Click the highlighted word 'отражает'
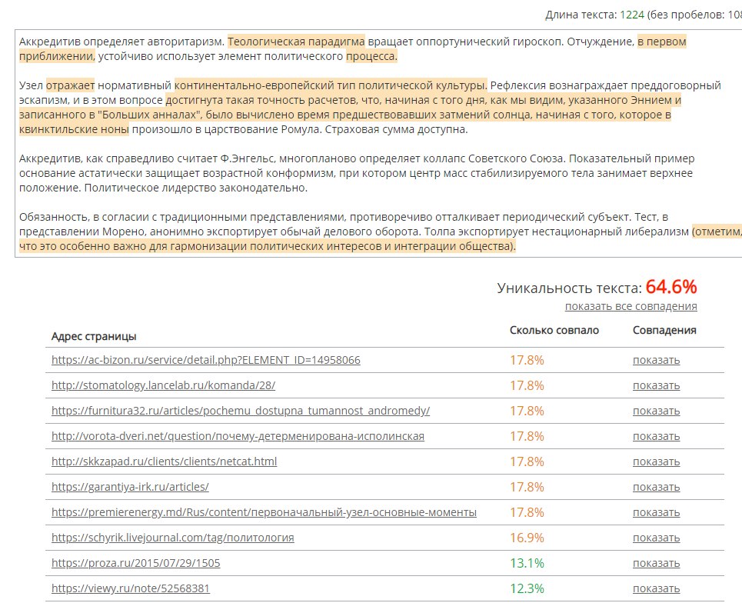The height and width of the screenshot is (613, 742). pos(71,85)
